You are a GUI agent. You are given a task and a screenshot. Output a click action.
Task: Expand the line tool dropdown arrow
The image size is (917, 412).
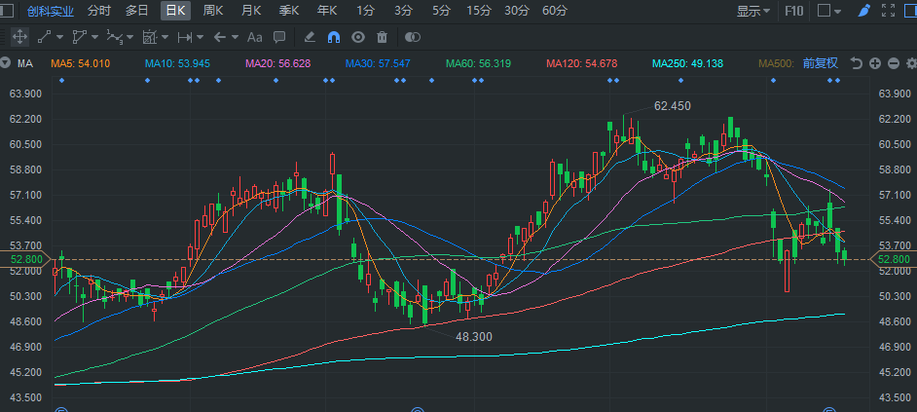click(59, 37)
